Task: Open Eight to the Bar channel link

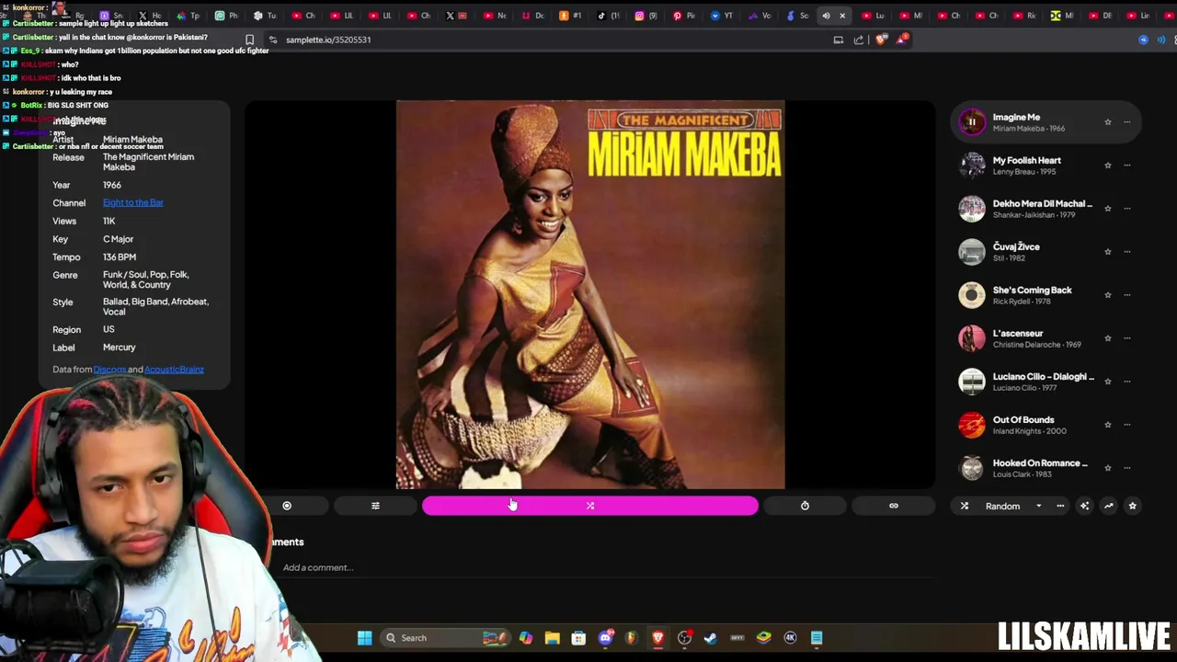Action: coord(133,203)
